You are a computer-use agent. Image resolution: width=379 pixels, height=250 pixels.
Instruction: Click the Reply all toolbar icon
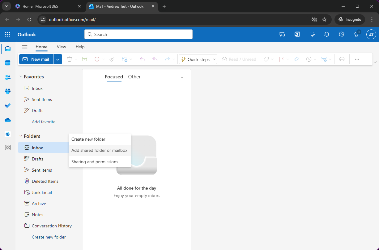click(155, 59)
